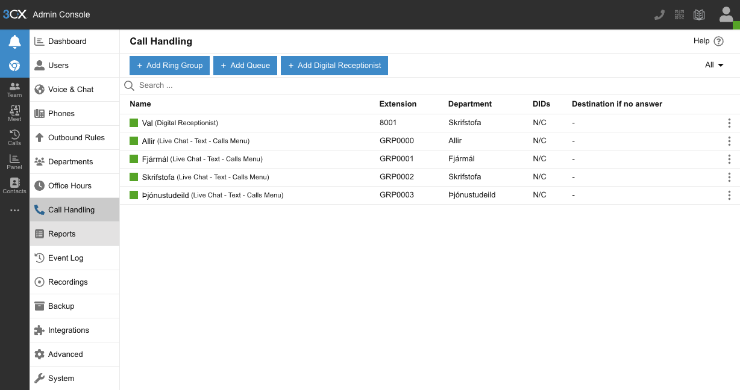Open the three-dot menu for the GRP0002 row
740x390 pixels.
tap(729, 177)
